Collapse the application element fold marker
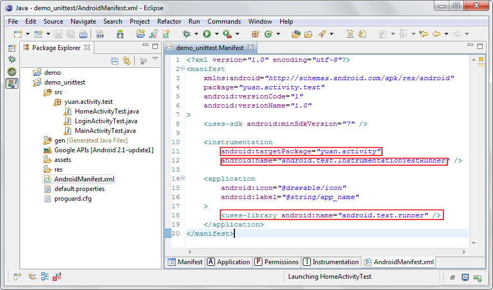The width and height of the screenshot is (493, 290). click(x=183, y=178)
